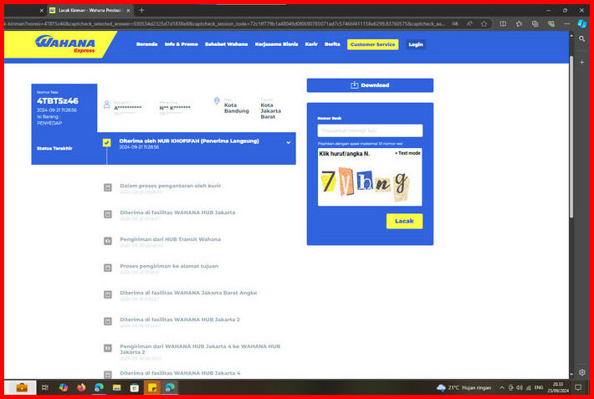Viewport: 594px width, 399px height.
Task: Click the origin location pin icon
Action: click(x=217, y=101)
